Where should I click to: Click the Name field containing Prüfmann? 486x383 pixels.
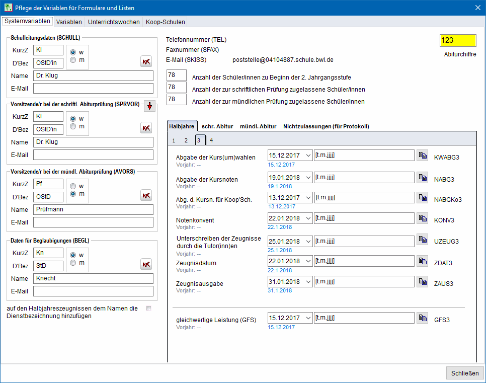[x=93, y=209]
